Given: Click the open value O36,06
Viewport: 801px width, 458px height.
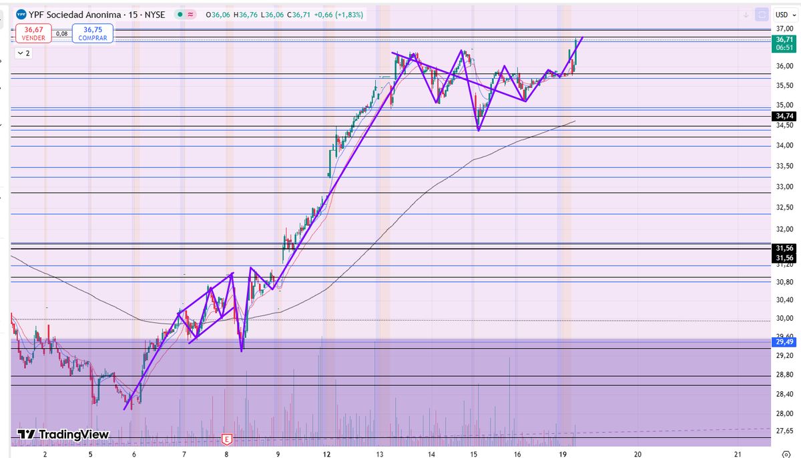Looking at the screenshot, I should [x=218, y=14].
